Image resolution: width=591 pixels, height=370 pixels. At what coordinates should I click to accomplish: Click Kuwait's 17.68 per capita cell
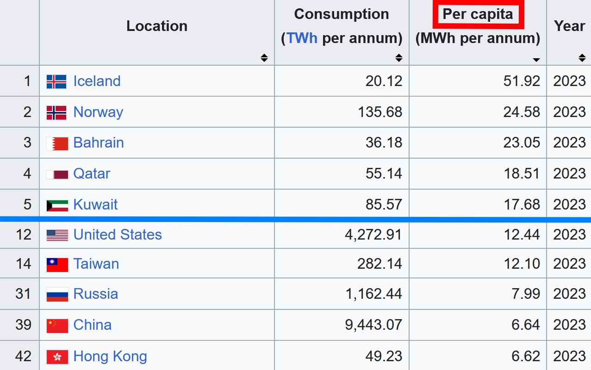tap(522, 205)
